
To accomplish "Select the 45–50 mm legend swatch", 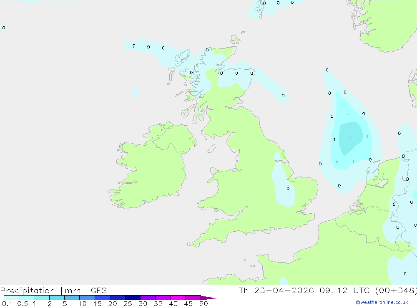I will pyautogui.click(x=193, y=298).
